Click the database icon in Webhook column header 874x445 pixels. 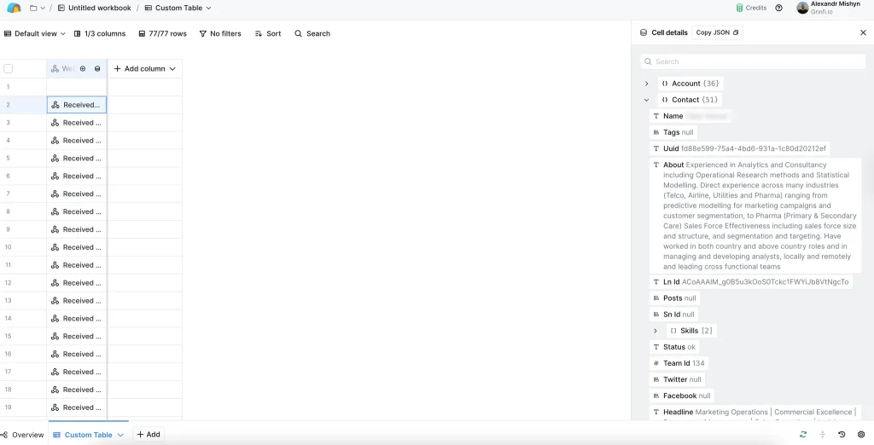tap(97, 68)
